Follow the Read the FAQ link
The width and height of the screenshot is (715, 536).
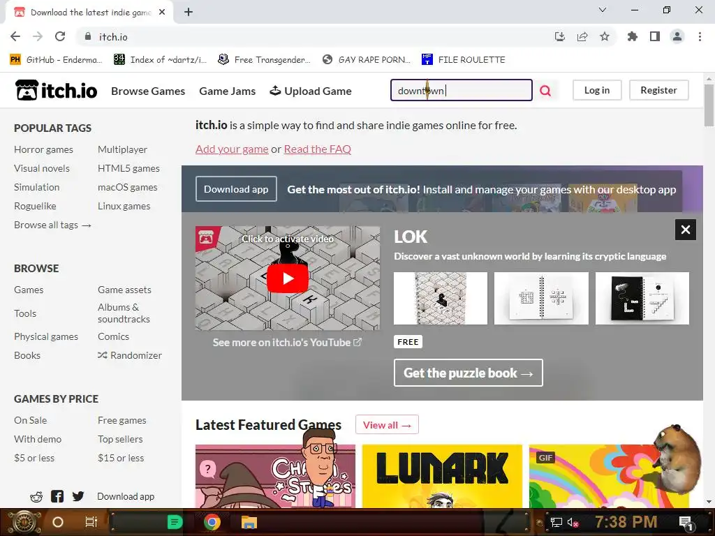[318, 149]
